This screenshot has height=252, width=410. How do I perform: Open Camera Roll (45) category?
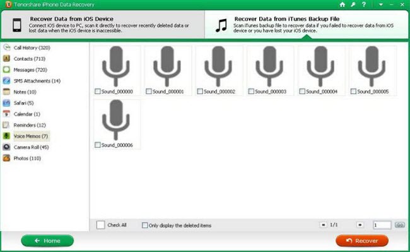click(31, 147)
